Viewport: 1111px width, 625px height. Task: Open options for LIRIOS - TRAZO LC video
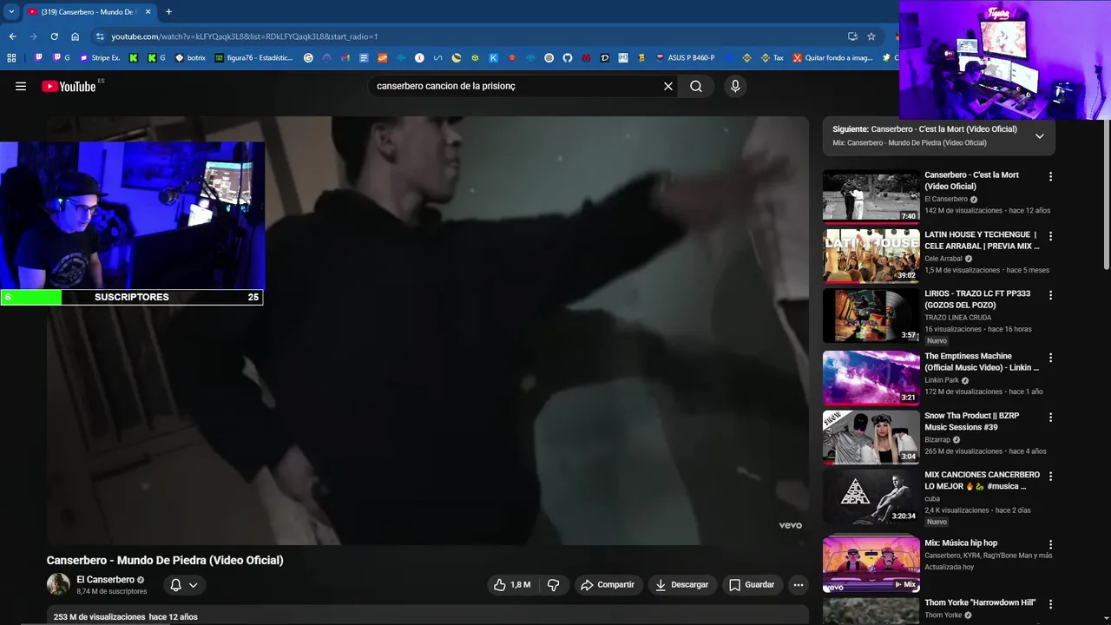click(x=1050, y=295)
